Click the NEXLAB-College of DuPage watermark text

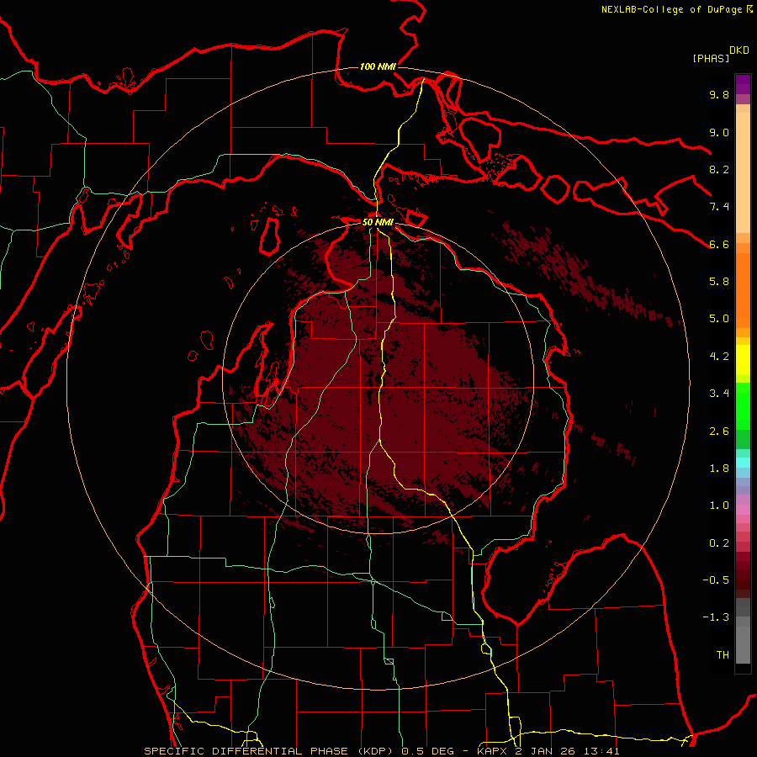674,9
